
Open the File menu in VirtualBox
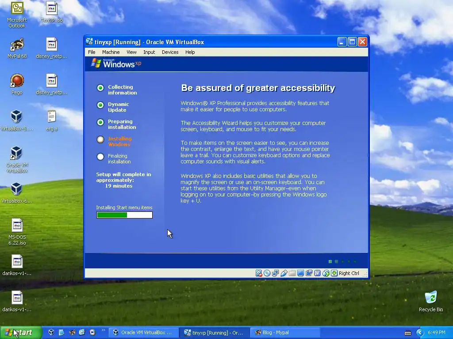(x=92, y=52)
